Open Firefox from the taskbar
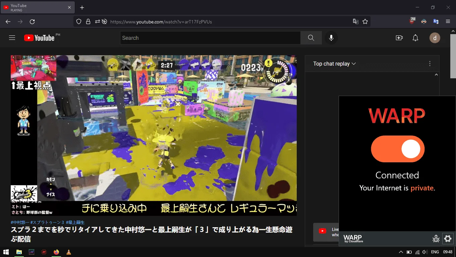Screen dimensions: 456x257 56,252
